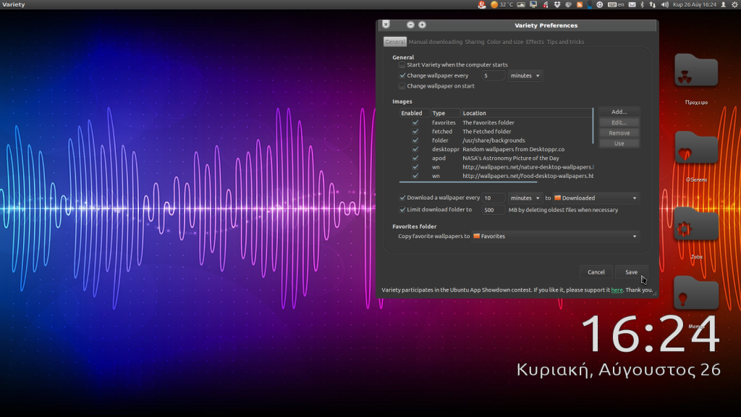The image size is (741, 417).
Task: Switch to the Effects tab
Action: [534, 42]
